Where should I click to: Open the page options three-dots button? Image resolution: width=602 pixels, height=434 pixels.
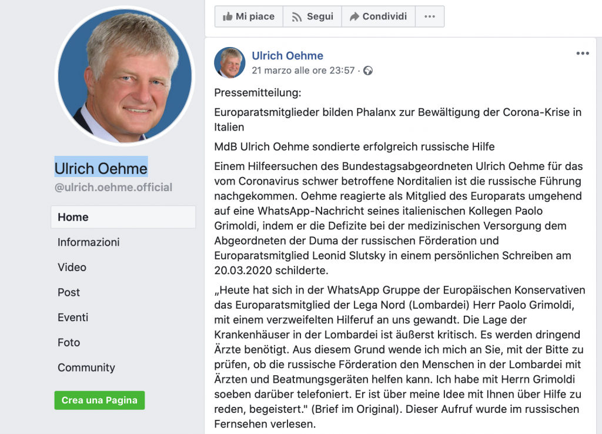tap(430, 16)
